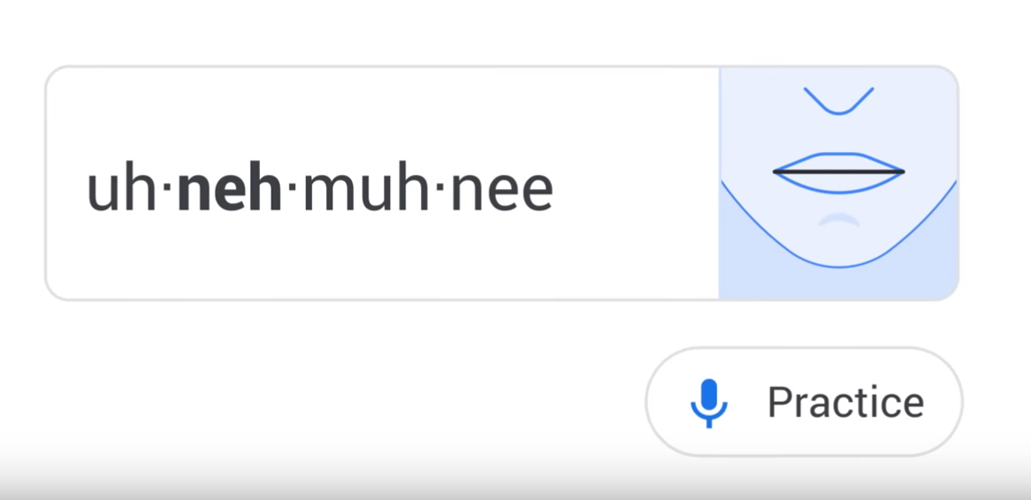The image size is (1031, 500).
Task: Click the blue microphone icon
Action: pyautogui.click(x=708, y=403)
